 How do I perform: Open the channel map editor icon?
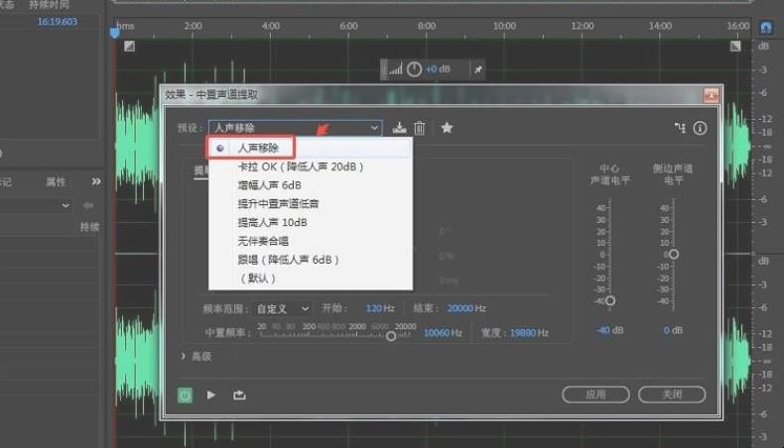click(680, 128)
